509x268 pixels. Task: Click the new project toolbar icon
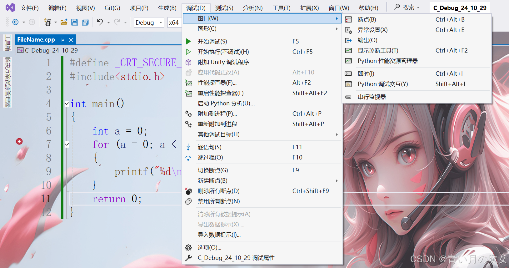47,22
